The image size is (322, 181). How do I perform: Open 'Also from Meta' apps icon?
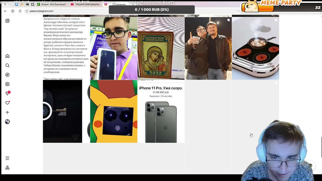[7, 168]
